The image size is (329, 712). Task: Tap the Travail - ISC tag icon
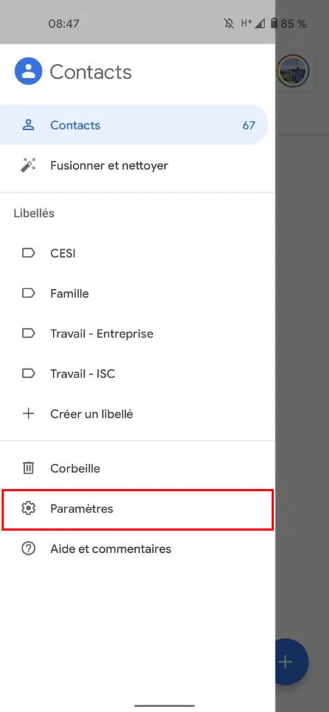point(29,373)
